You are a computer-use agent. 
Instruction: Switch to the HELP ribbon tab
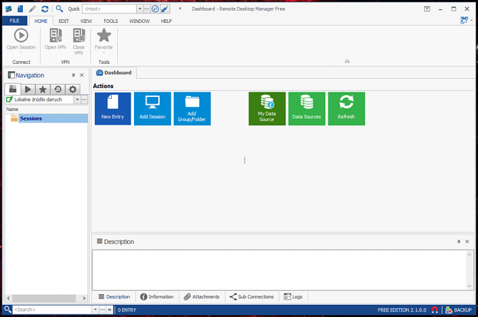(x=166, y=21)
